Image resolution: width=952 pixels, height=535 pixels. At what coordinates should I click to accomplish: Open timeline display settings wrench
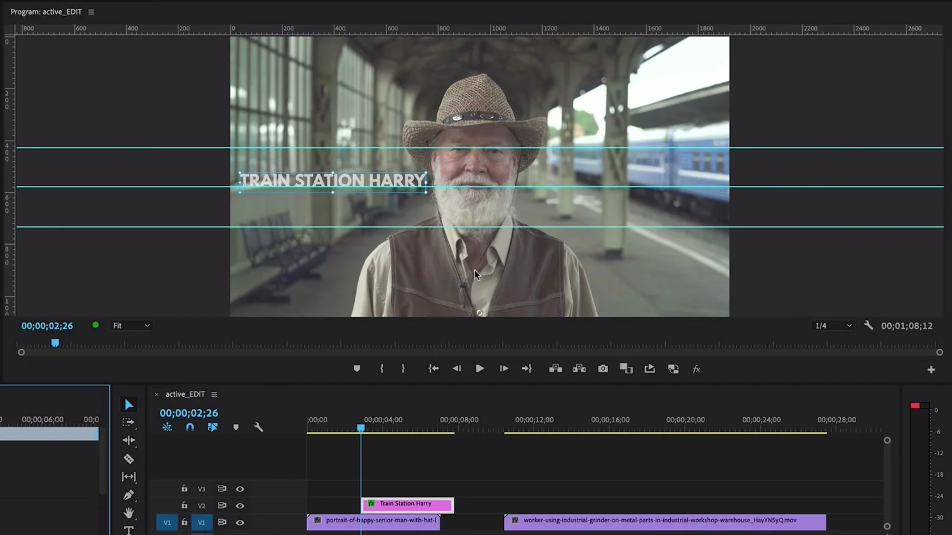pos(258,427)
